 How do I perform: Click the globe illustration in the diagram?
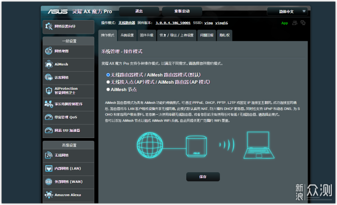150,145
